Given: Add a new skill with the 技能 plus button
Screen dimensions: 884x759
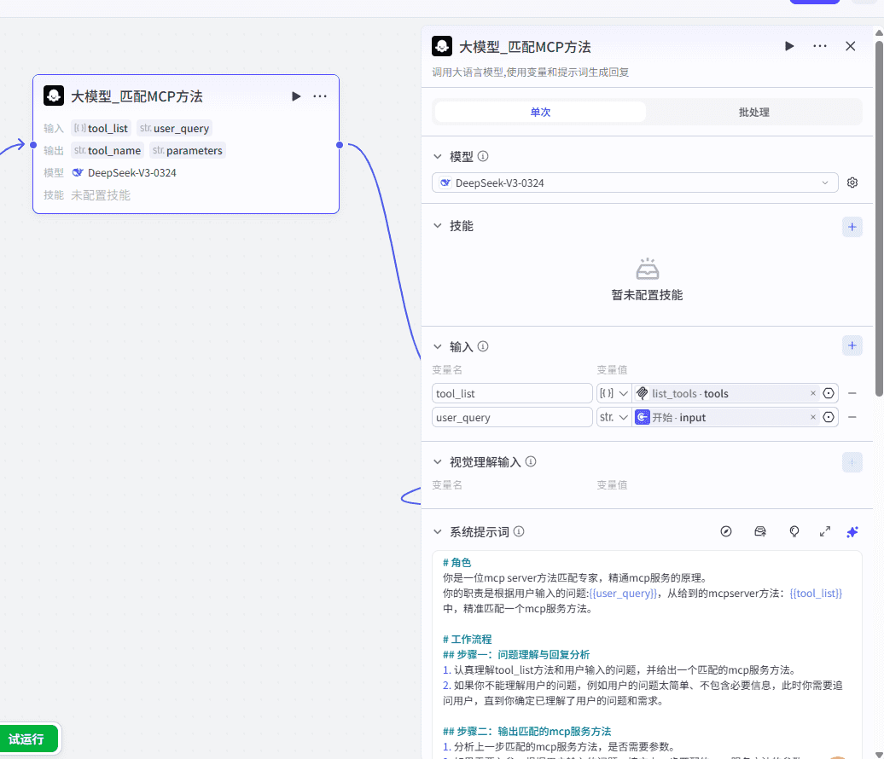Looking at the screenshot, I should 852,226.
